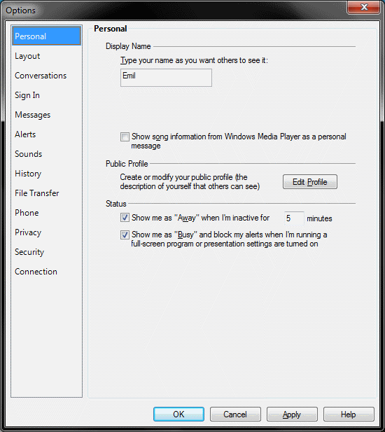This screenshot has height=432, width=385.
Task: Open History options
Action: point(28,174)
